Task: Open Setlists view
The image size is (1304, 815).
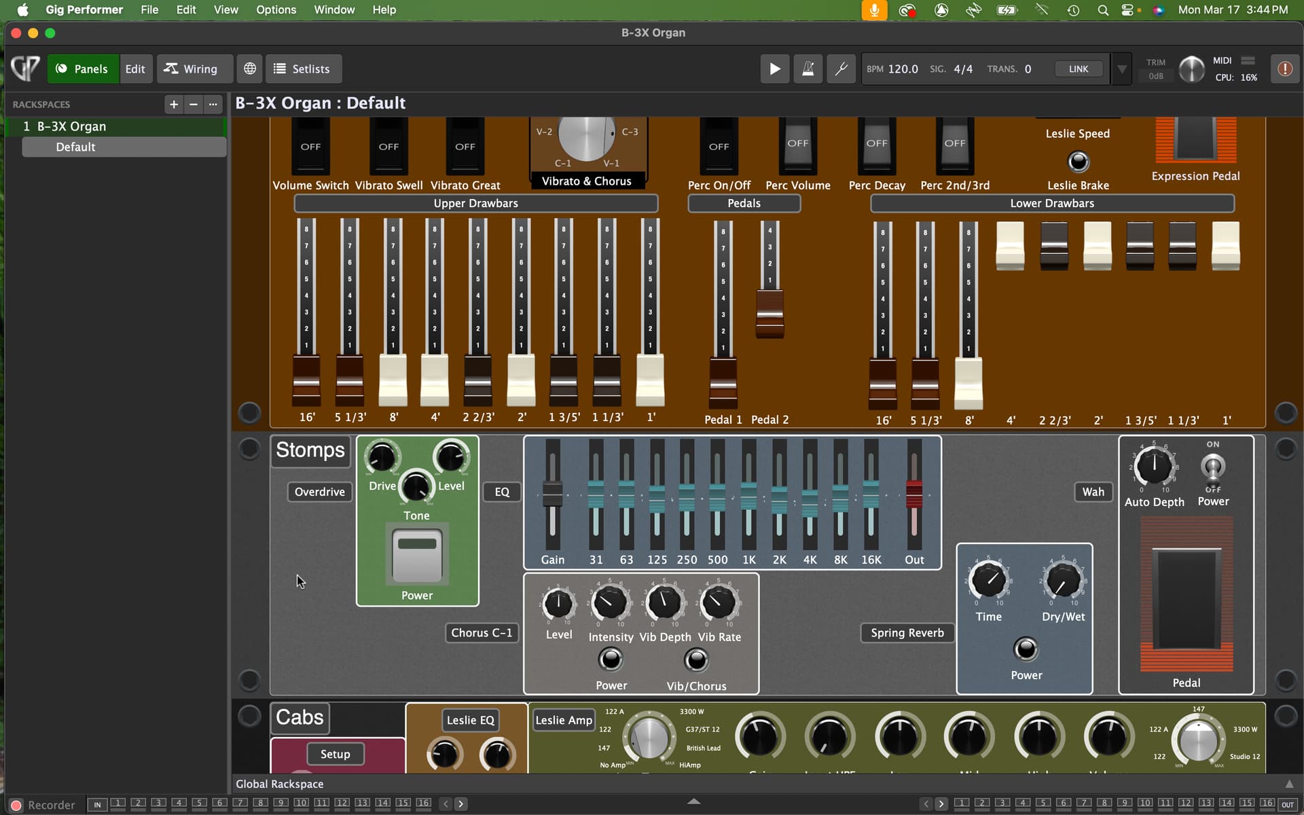Action: (x=302, y=69)
